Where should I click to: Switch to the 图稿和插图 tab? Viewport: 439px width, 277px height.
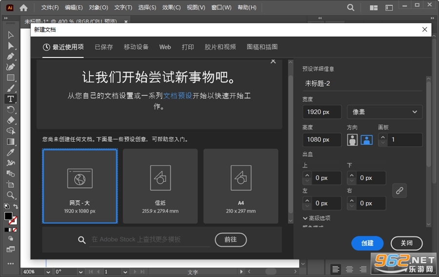262,47
